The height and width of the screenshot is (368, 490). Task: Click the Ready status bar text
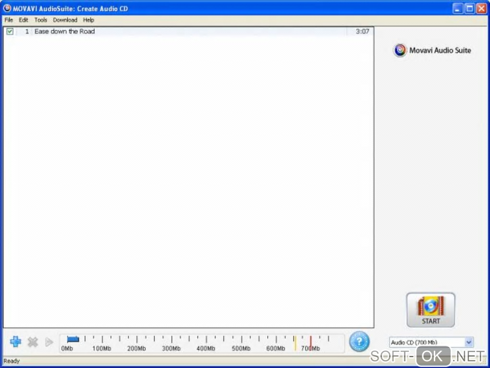12,361
